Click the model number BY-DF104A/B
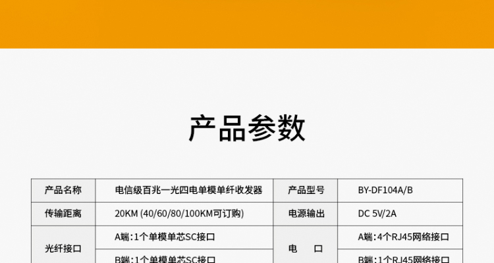Image resolution: width=494 pixels, height=263 pixels. tap(385, 190)
